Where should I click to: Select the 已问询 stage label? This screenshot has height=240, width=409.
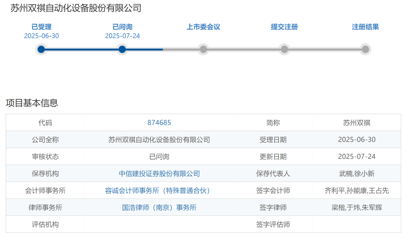[x=122, y=27]
